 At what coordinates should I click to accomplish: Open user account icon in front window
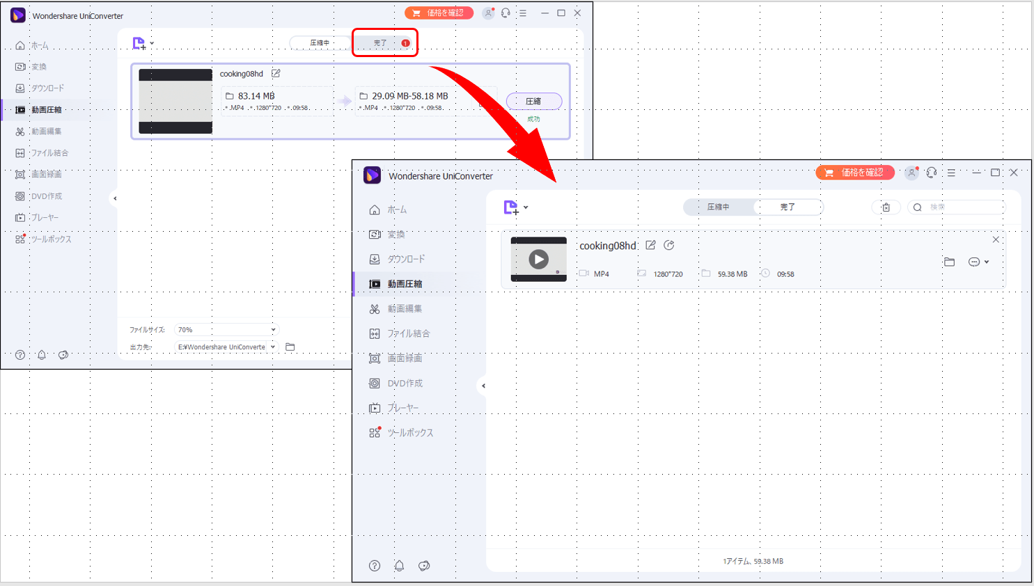[911, 173]
